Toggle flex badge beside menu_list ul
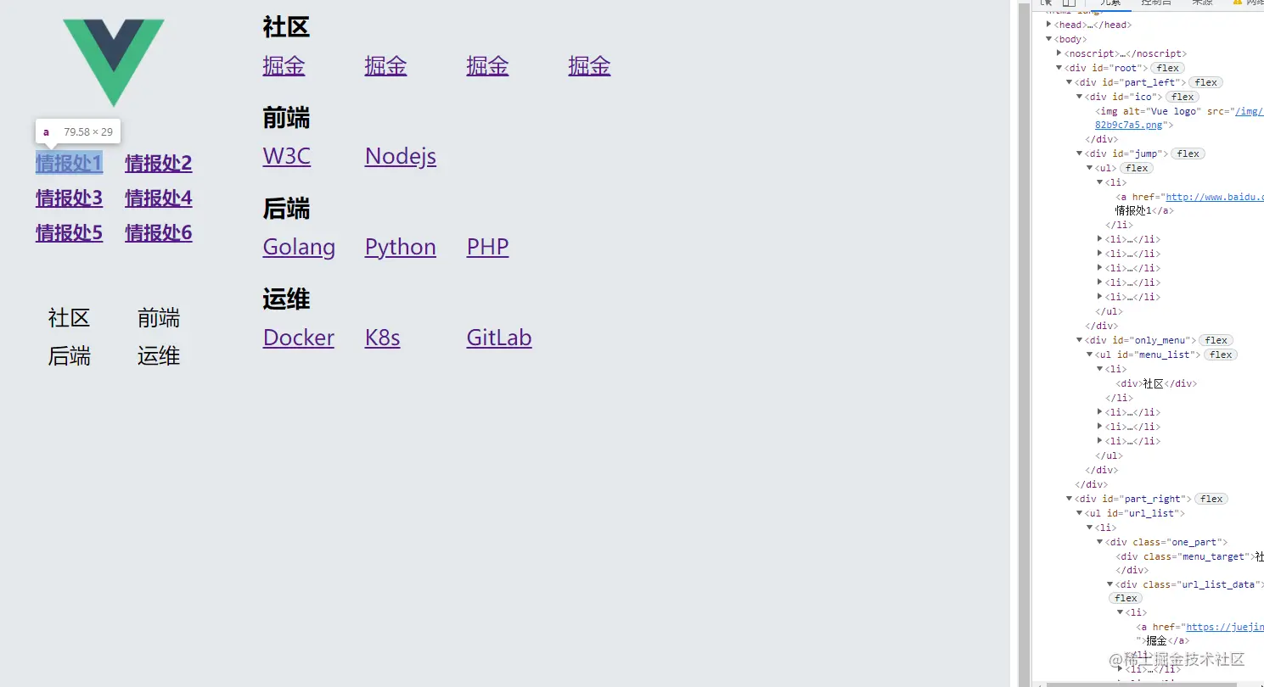1264x687 pixels. click(x=1221, y=355)
